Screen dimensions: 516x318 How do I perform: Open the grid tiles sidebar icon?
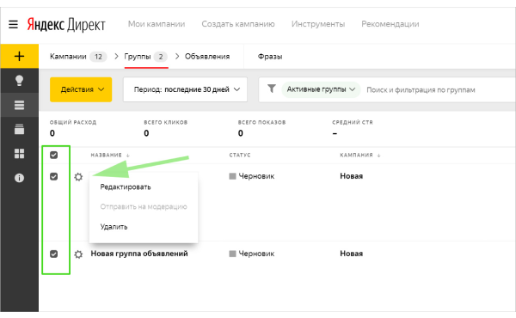tap(20, 154)
